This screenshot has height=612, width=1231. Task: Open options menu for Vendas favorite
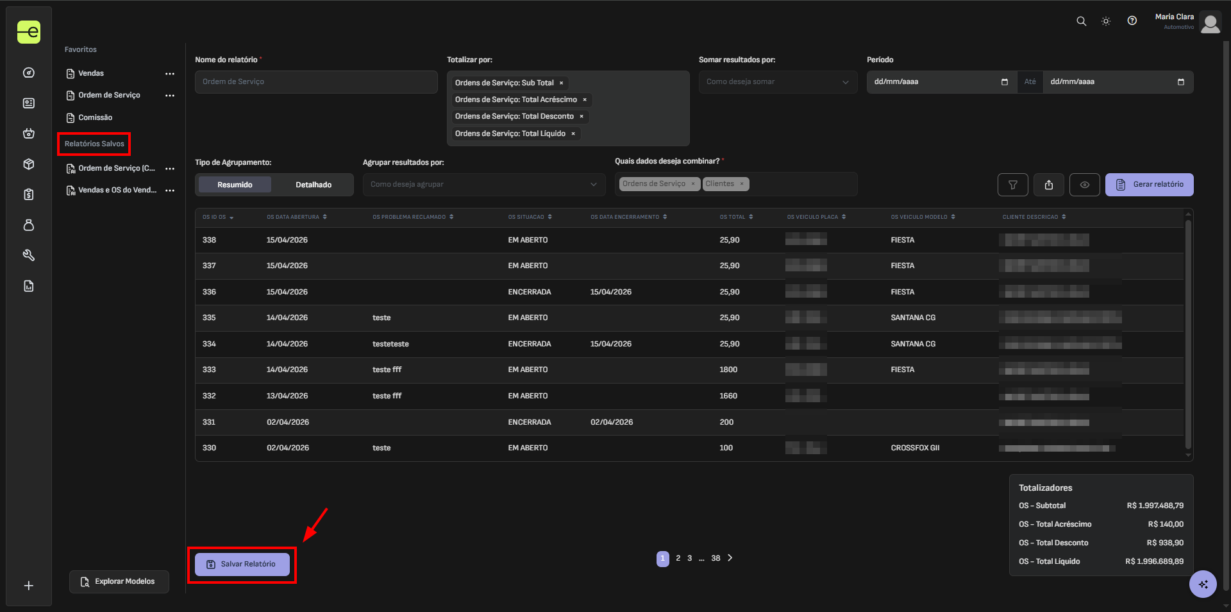(x=170, y=74)
